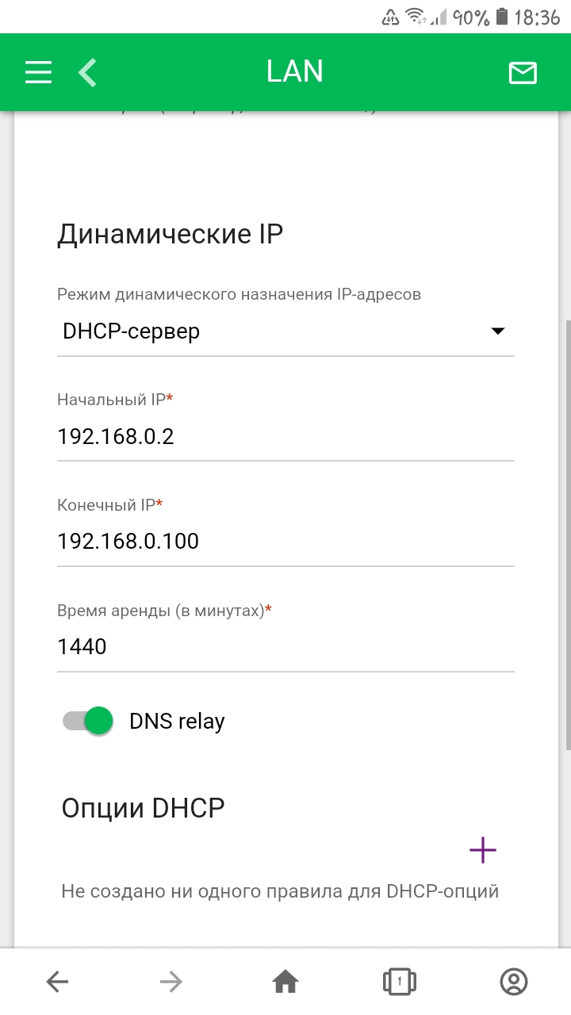Edit the Начальный IP field
The image size is (571, 1015).
(285, 436)
